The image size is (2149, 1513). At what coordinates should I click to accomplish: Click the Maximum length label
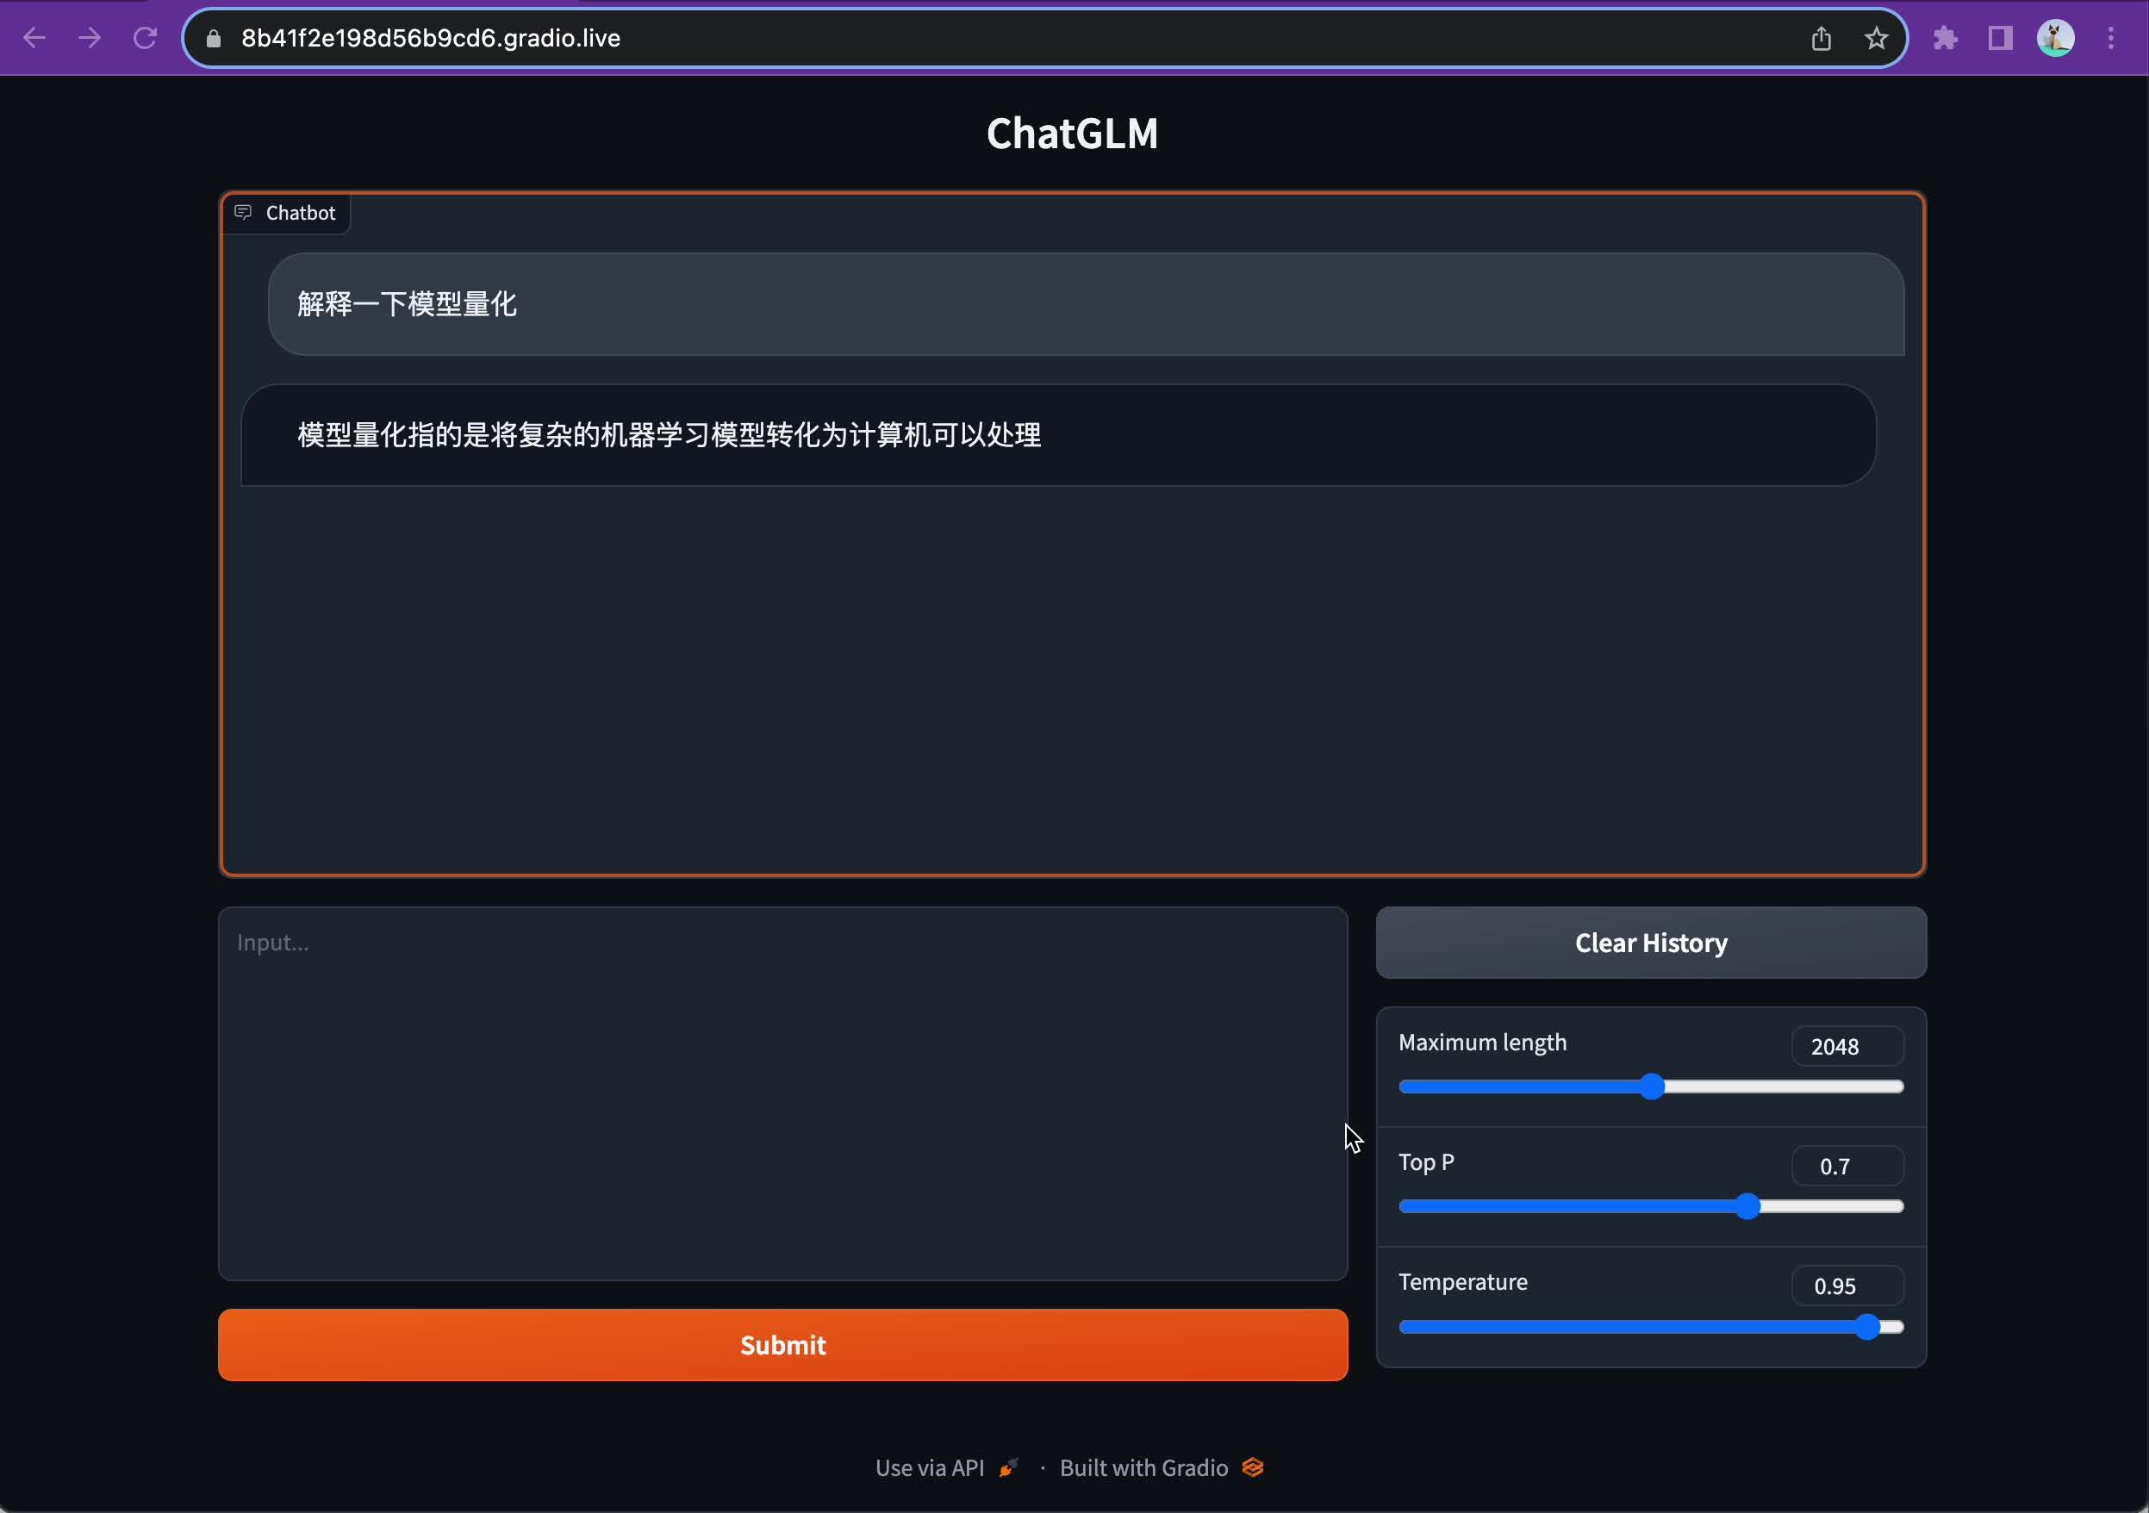coord(1483,1043)
